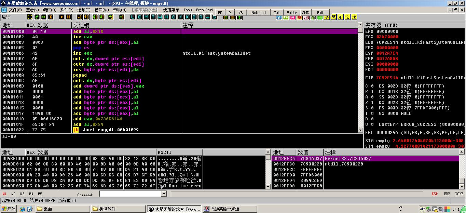This screenshot has height=213, width=466.
Task: Select disassembly row at address 00401022
Action: [179, 130]
